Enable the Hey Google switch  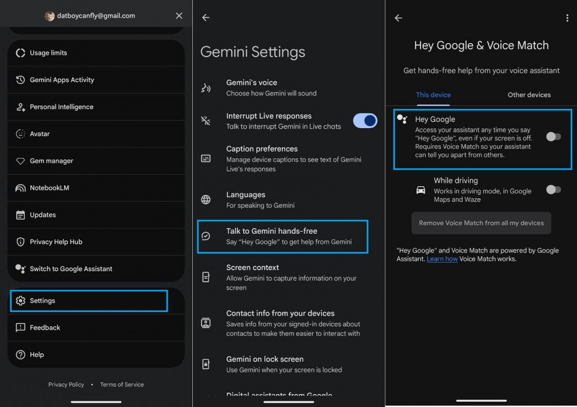tap(553, 137)
